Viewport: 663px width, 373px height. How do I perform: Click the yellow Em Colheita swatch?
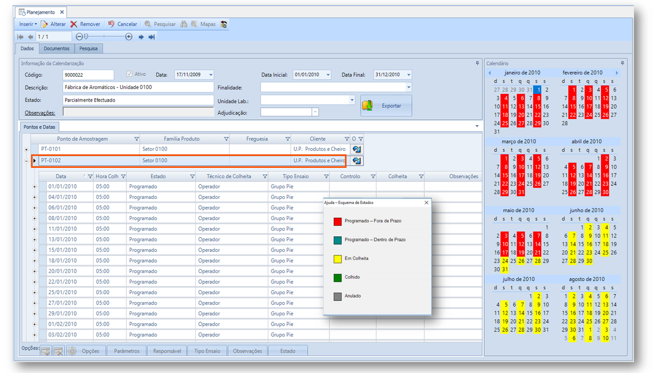[338, 259]
